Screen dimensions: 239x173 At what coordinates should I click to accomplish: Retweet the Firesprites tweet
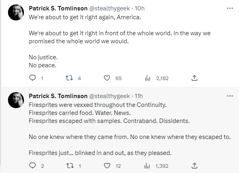[70, 166]
